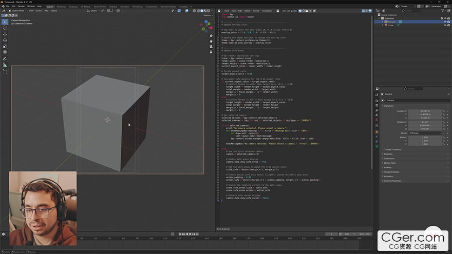452x254 pixels.
Task: Open the Templates menu in text editor
Action: tap(267, 10)
